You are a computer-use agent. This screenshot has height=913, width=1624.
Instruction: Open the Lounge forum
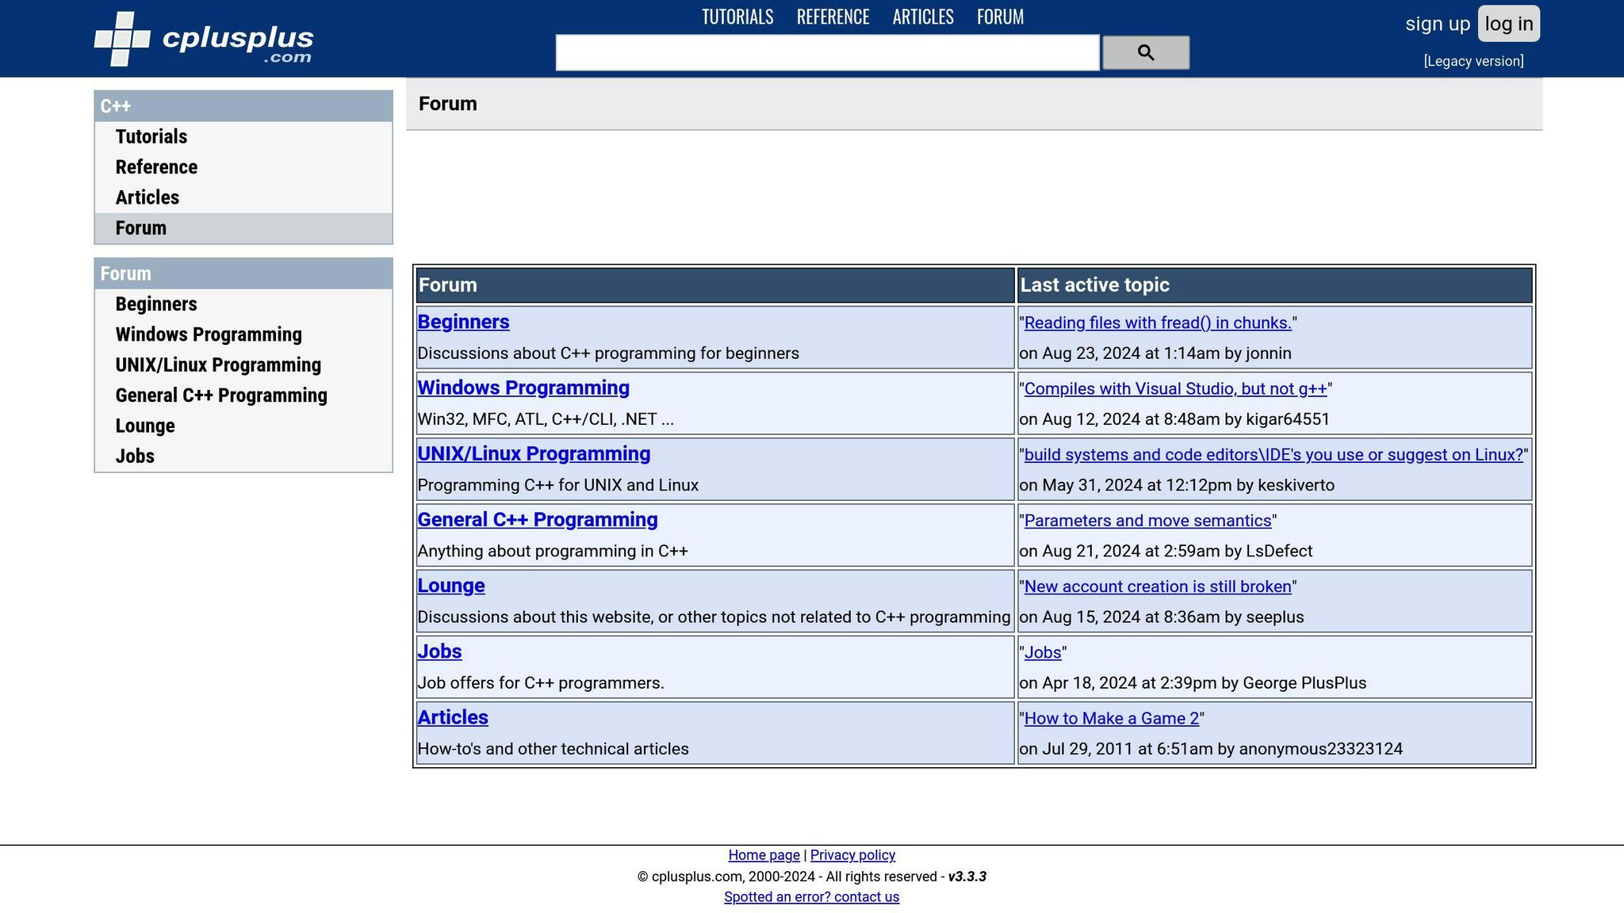(450, 586)
